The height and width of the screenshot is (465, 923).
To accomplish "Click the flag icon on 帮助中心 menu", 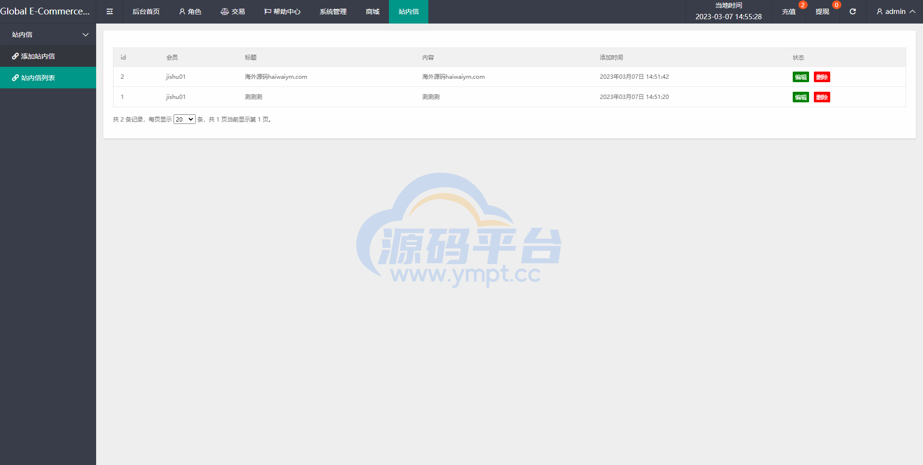I will coord(268,12).
